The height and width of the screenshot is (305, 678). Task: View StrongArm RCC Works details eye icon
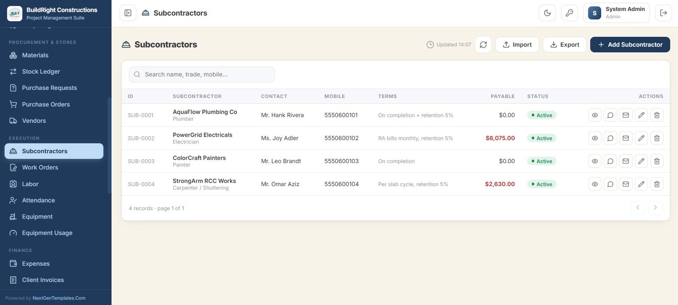pos(595,184)
